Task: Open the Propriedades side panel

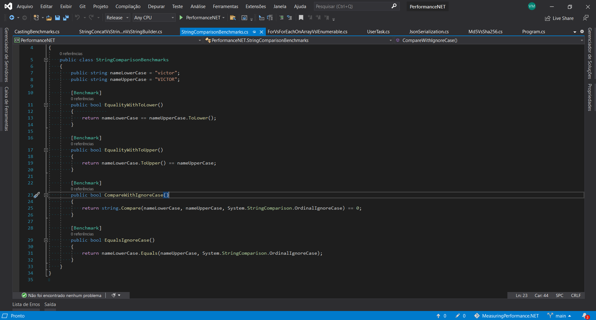Action: click(589, 97)
